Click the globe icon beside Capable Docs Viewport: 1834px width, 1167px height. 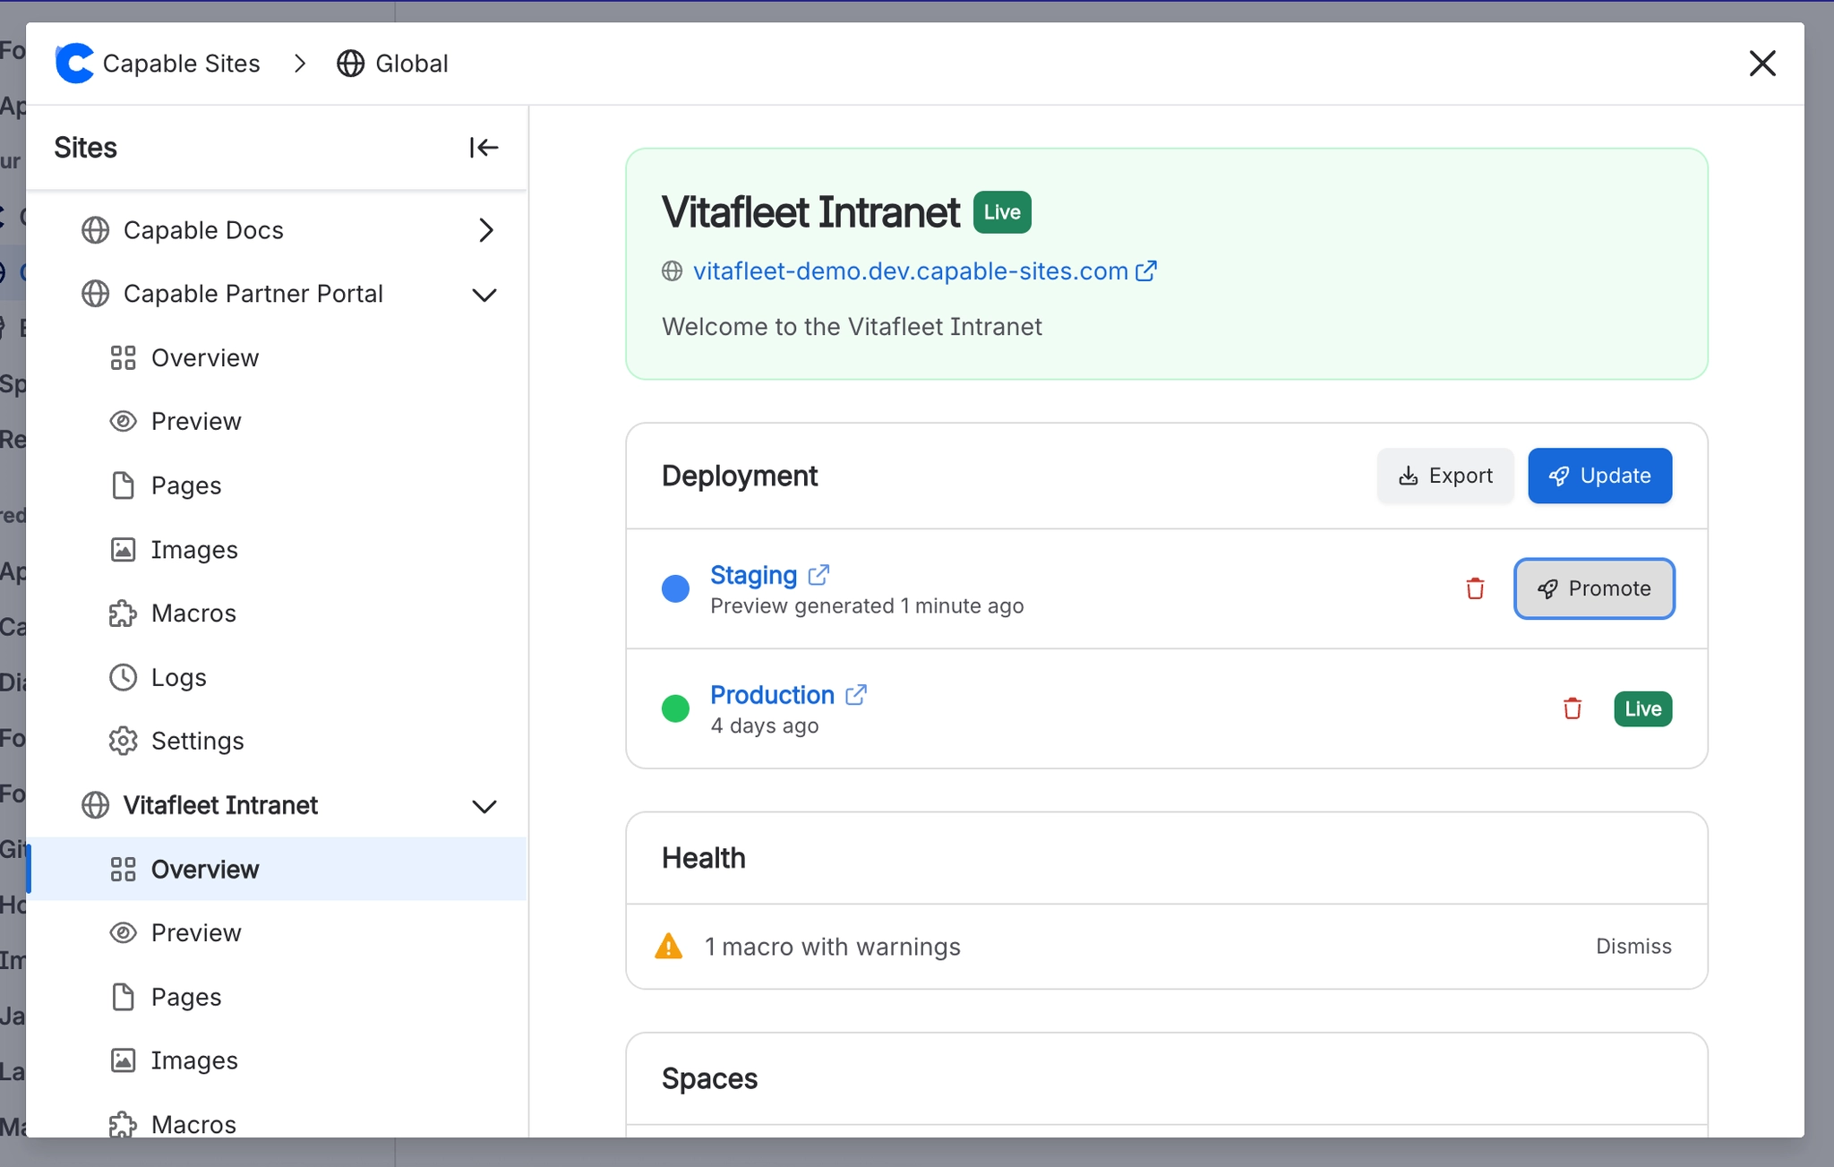(x=96, y=230)
